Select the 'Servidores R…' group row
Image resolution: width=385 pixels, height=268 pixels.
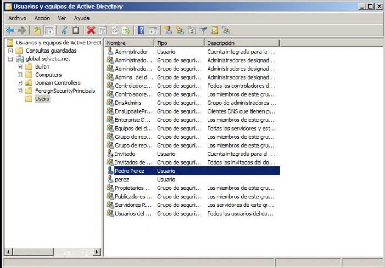[193, 205]
